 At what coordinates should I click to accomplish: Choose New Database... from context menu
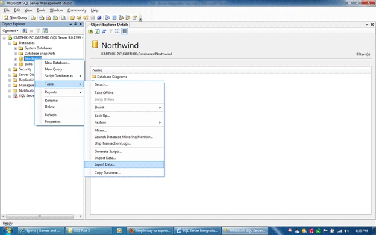point(59,63)
